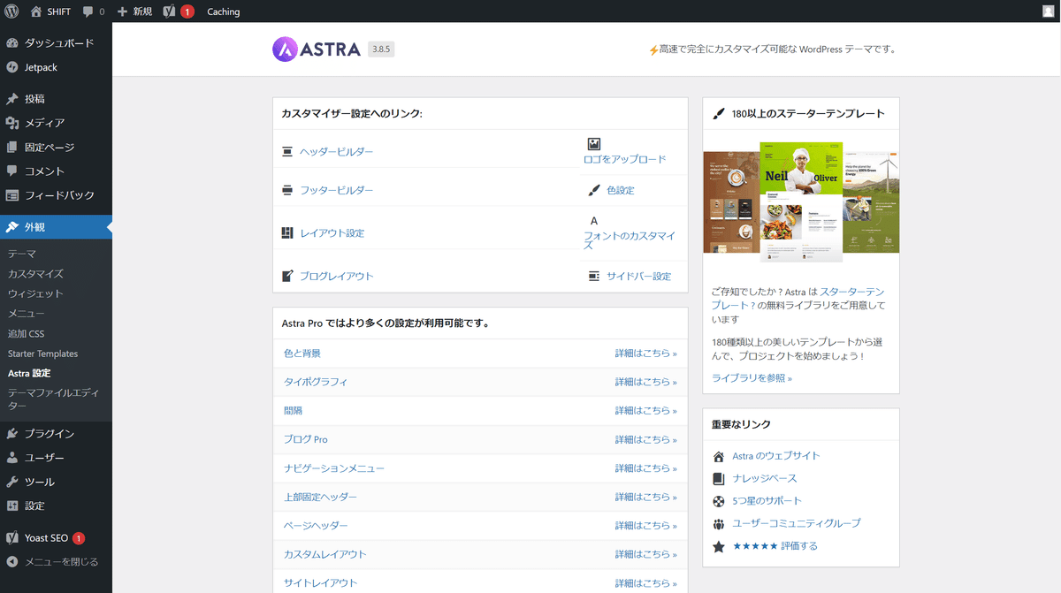
Task: Click the ヘッダービルダー row icon
Action: (x=287, y=152)
